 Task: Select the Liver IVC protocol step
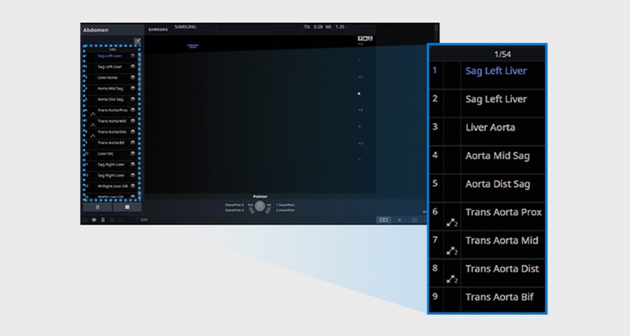(x=107, y=153)
